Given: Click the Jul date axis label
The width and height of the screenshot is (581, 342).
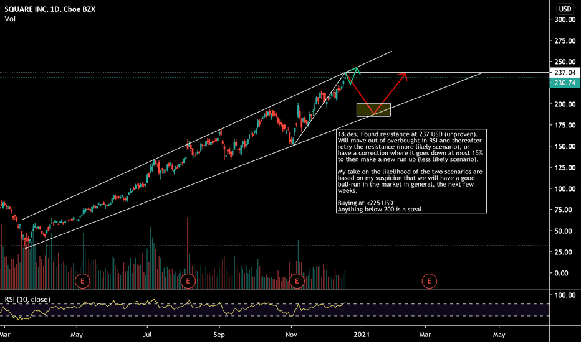Looking at the screenshot, I should tap(147, 335).
